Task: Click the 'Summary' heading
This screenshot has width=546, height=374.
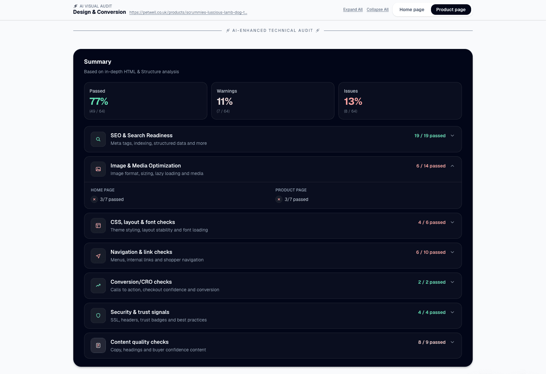Action: click(x=98, y=62)
